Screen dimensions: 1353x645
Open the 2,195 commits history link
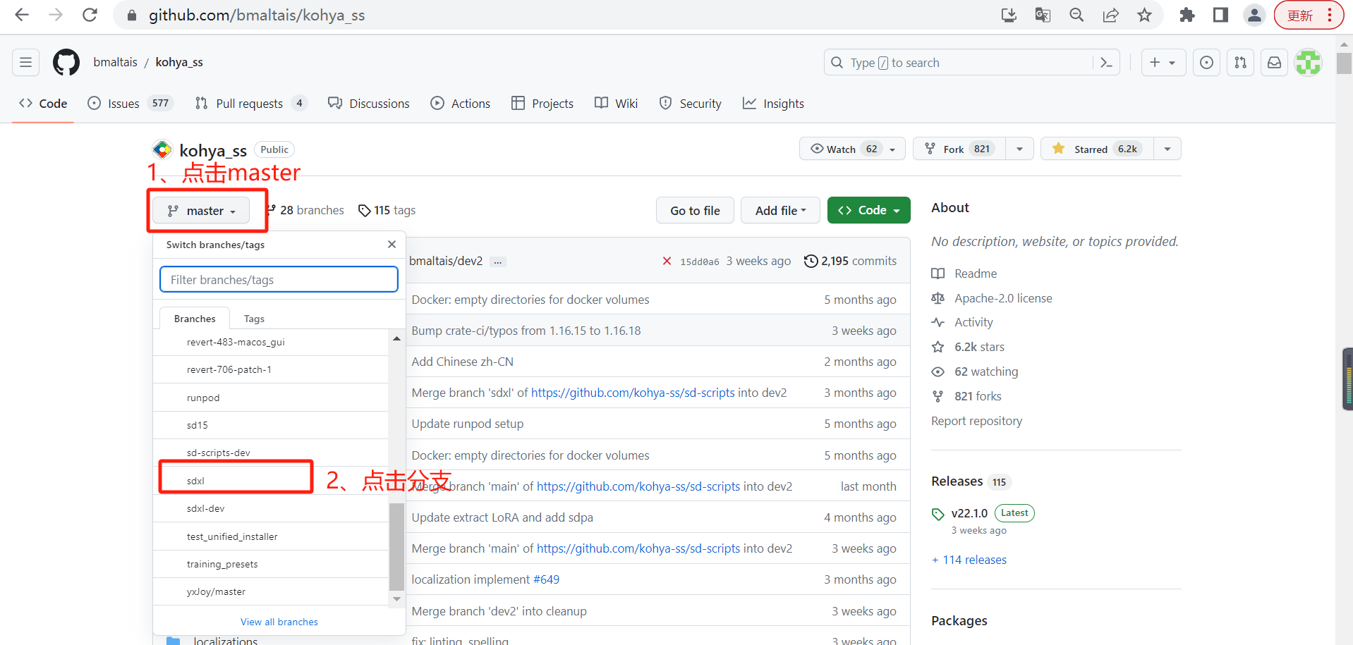(x=851, y=261)
